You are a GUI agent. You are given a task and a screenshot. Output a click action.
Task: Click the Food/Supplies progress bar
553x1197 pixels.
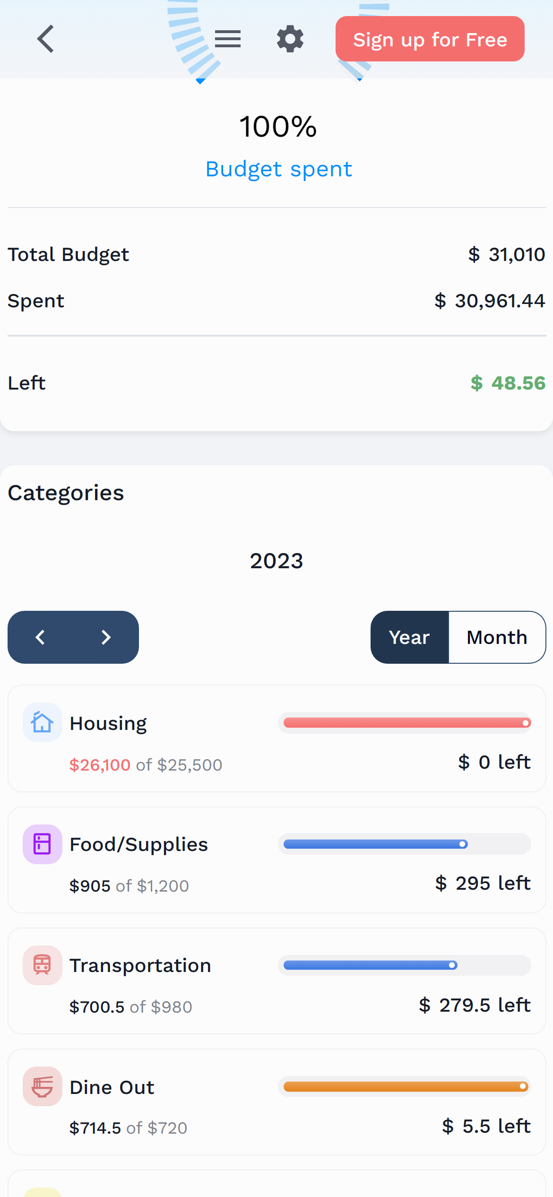tap(405, 844)
